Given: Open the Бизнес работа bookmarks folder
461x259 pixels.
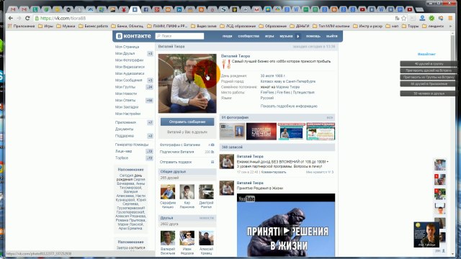Looking at the screenshot, I should 93,26.
